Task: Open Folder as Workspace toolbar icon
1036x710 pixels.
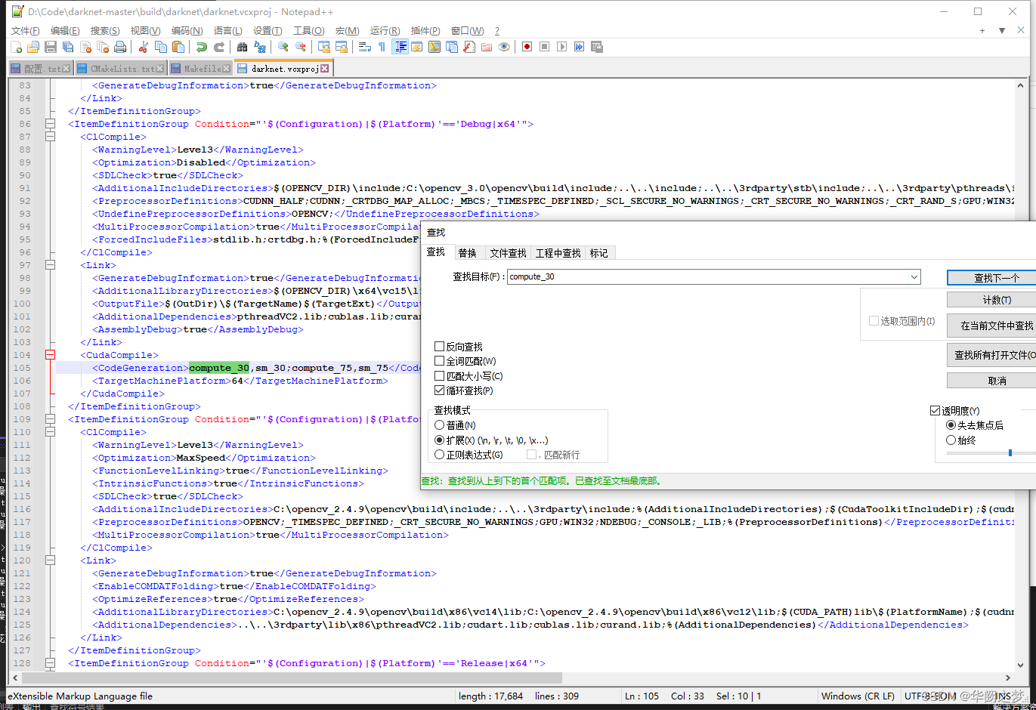Action: (486, 47)
